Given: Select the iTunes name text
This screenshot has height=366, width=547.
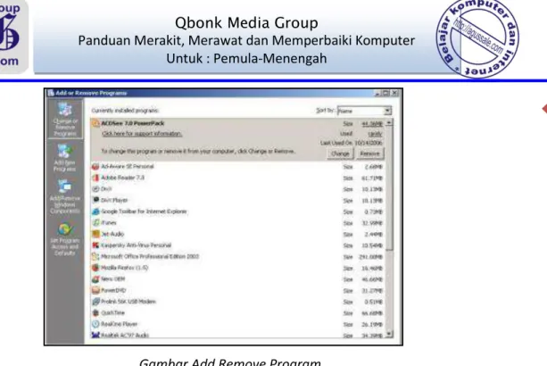Looking at the screenshot, I should [109, 222].
